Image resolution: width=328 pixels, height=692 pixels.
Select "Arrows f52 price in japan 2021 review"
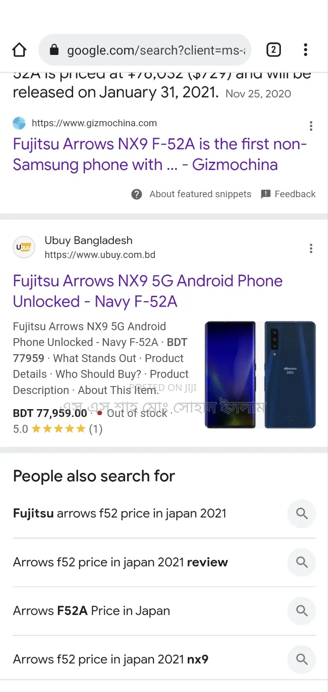[x=120, y=562]
